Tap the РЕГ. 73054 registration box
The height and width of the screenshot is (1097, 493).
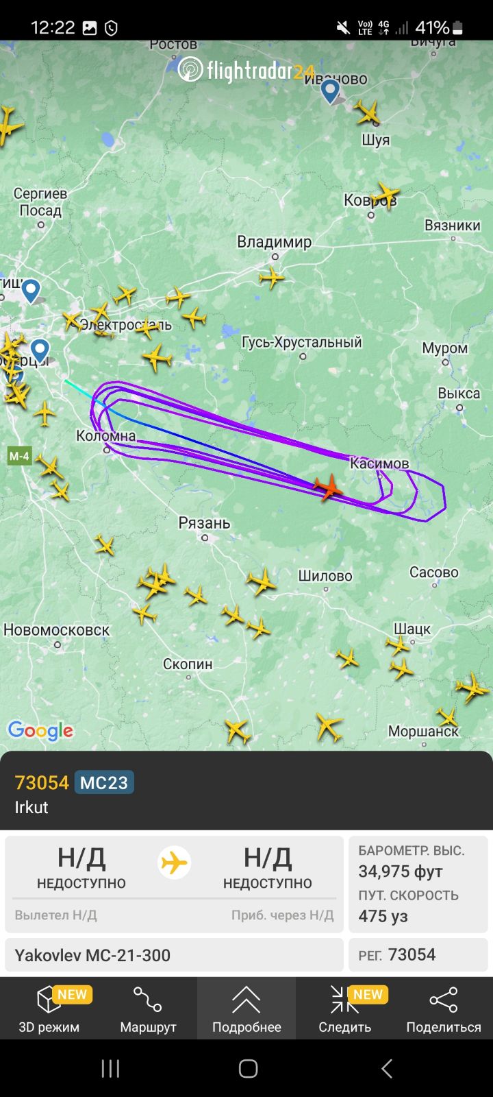point(418,955)
